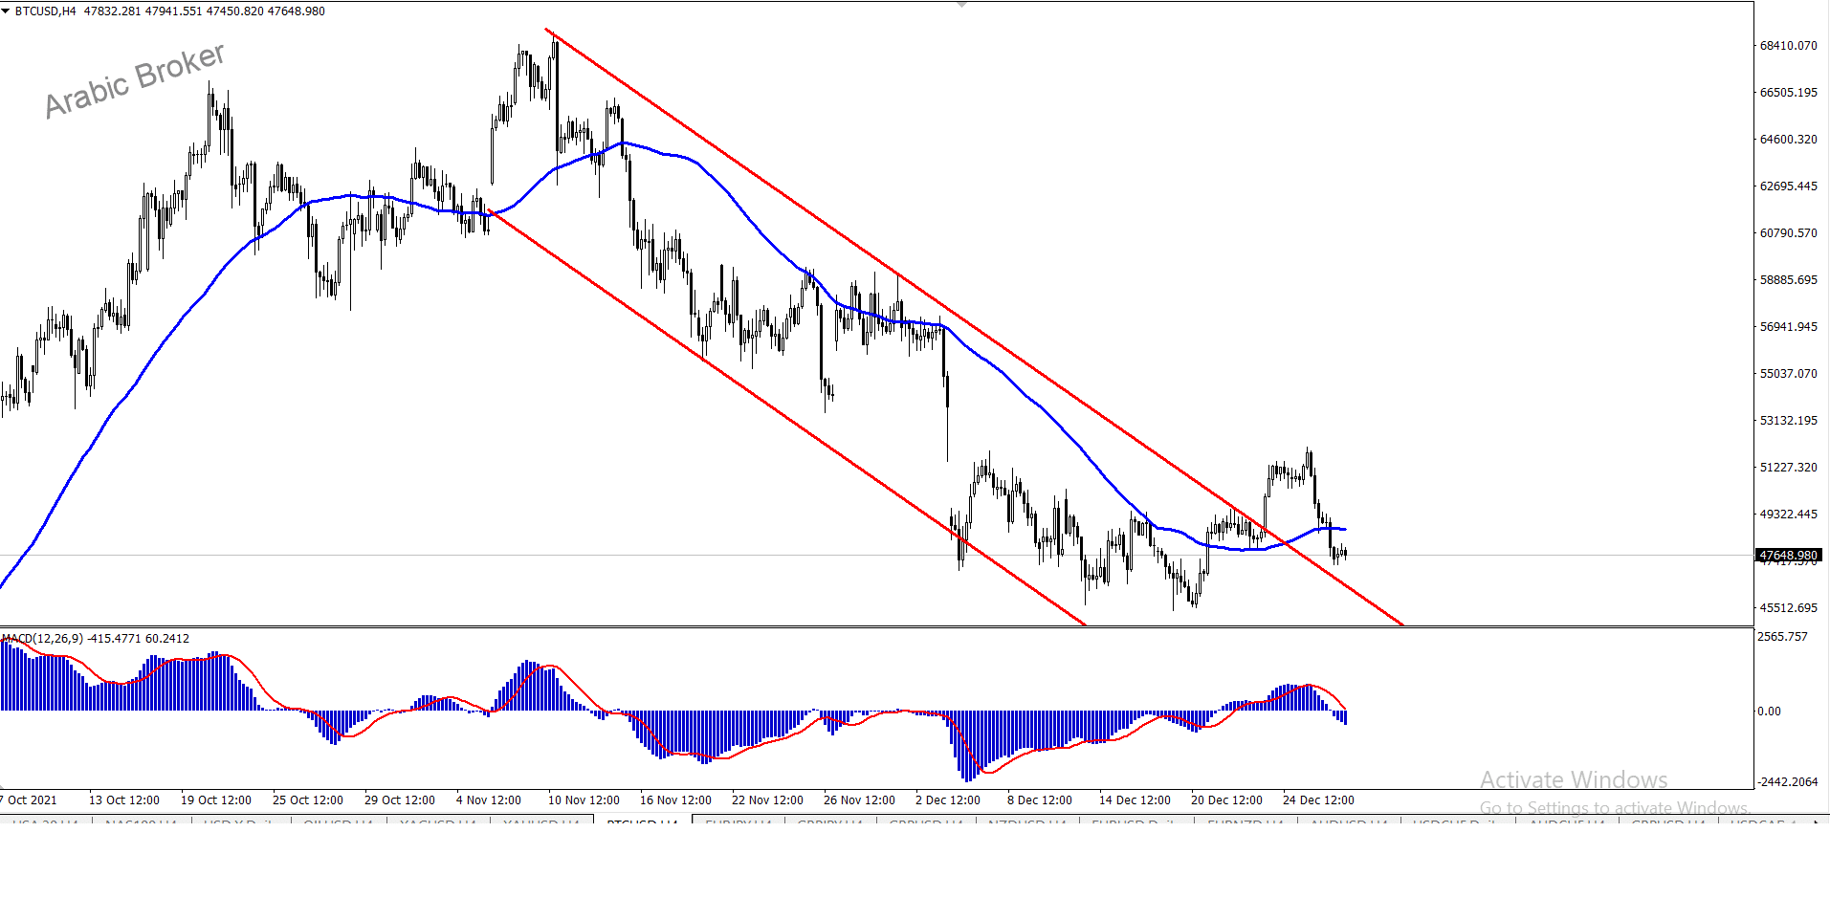The image size is (1830, 920).
Task: Click the current price label 47648.980
Action: 1789,555
